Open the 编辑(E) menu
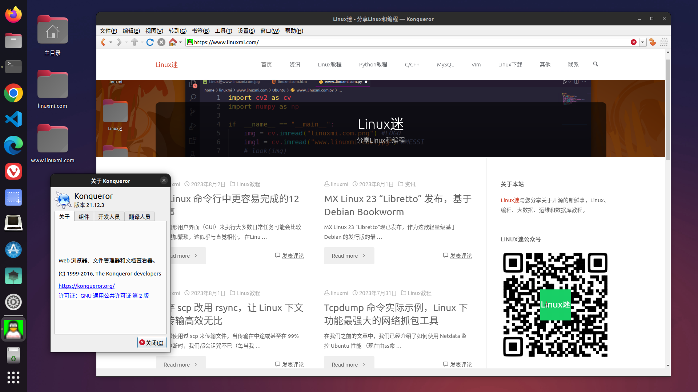 131,31
